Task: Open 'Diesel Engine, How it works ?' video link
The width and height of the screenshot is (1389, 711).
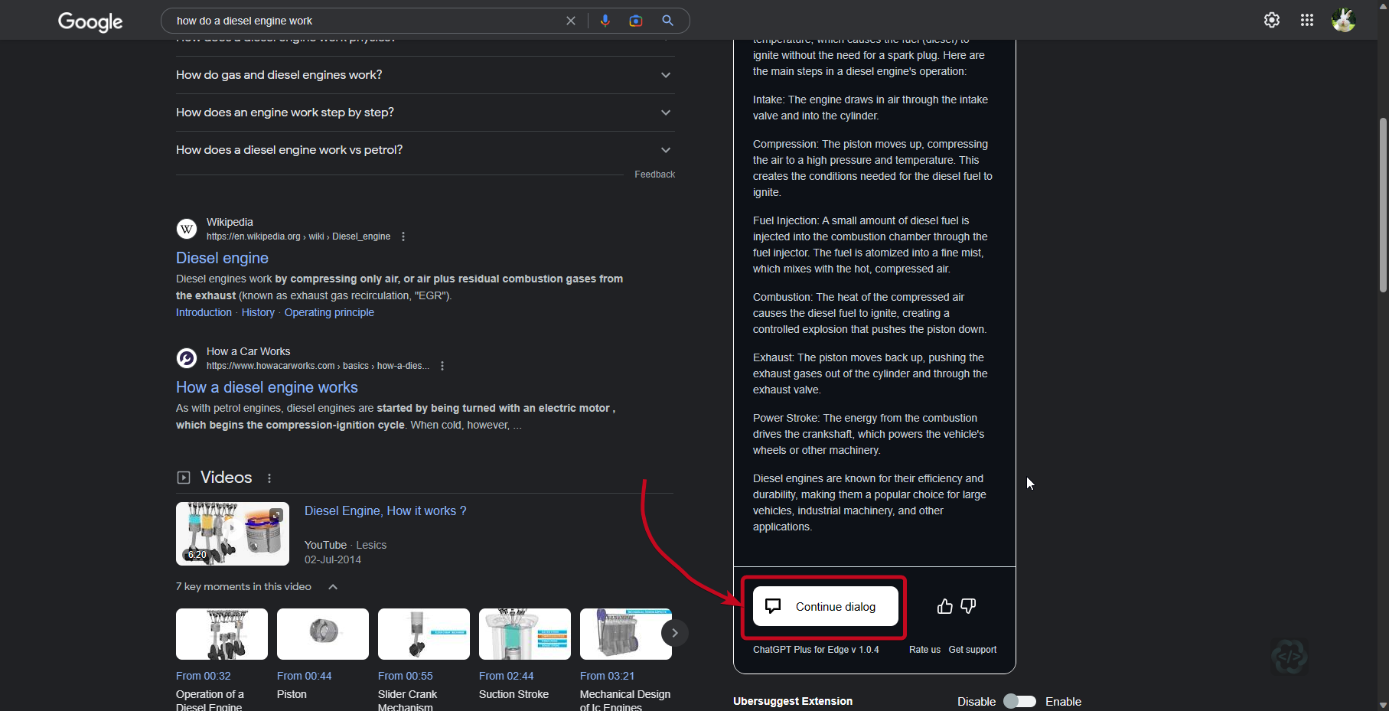Action: click(x=385, y=510)
